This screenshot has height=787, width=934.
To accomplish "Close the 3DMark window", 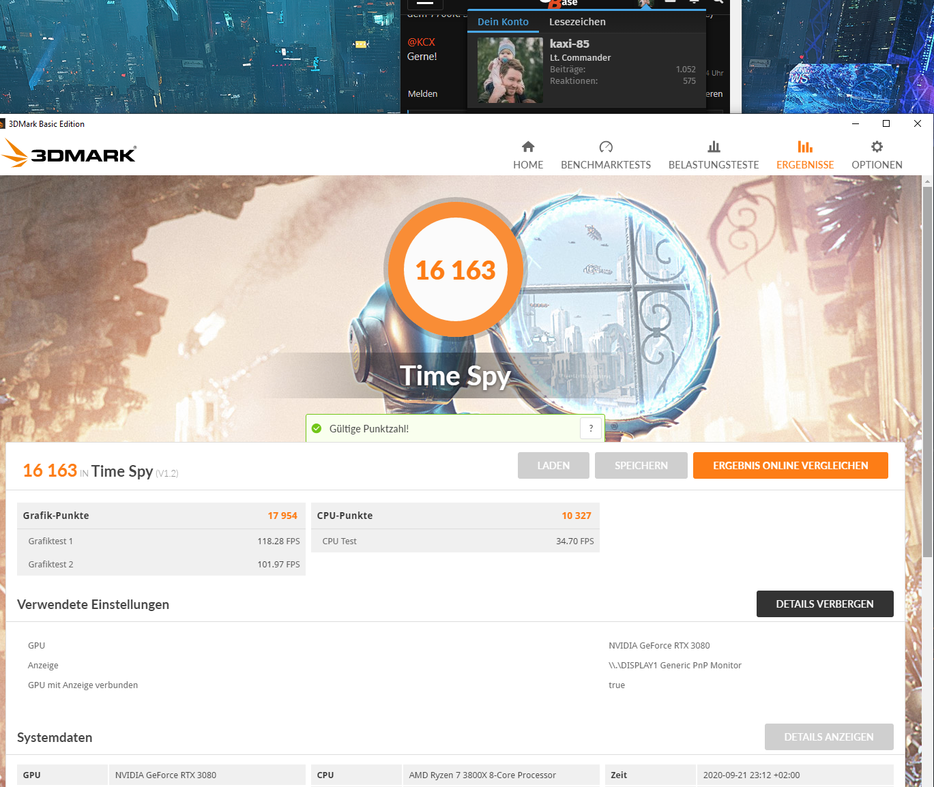I will (918, 123).
